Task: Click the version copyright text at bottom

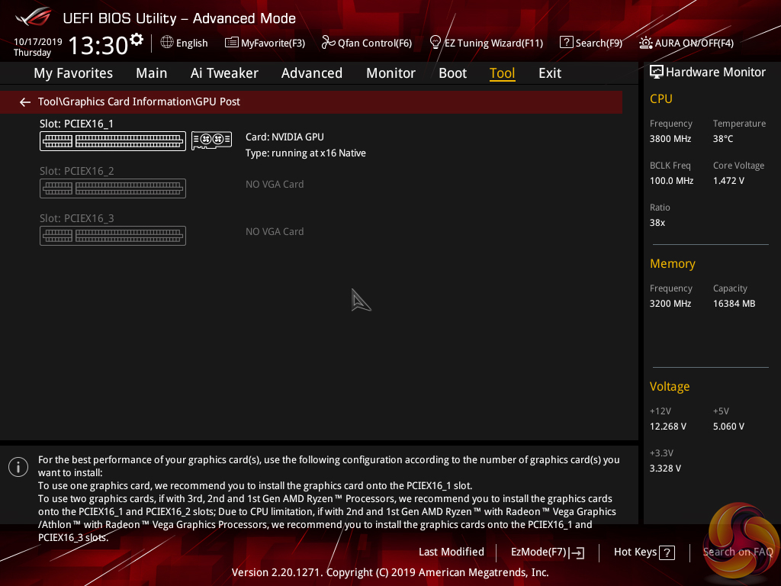Action: click(x=390, y=572)
